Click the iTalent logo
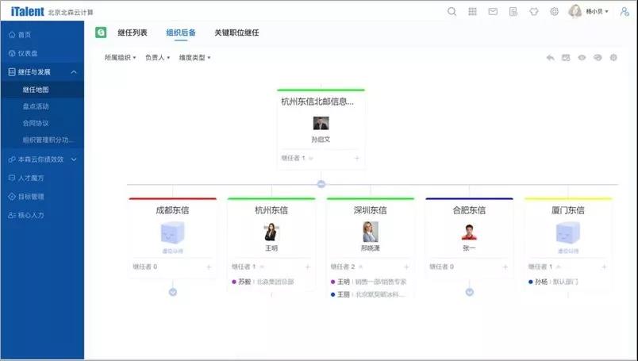This screenshot has width=638, height=361. coord(27,12)
